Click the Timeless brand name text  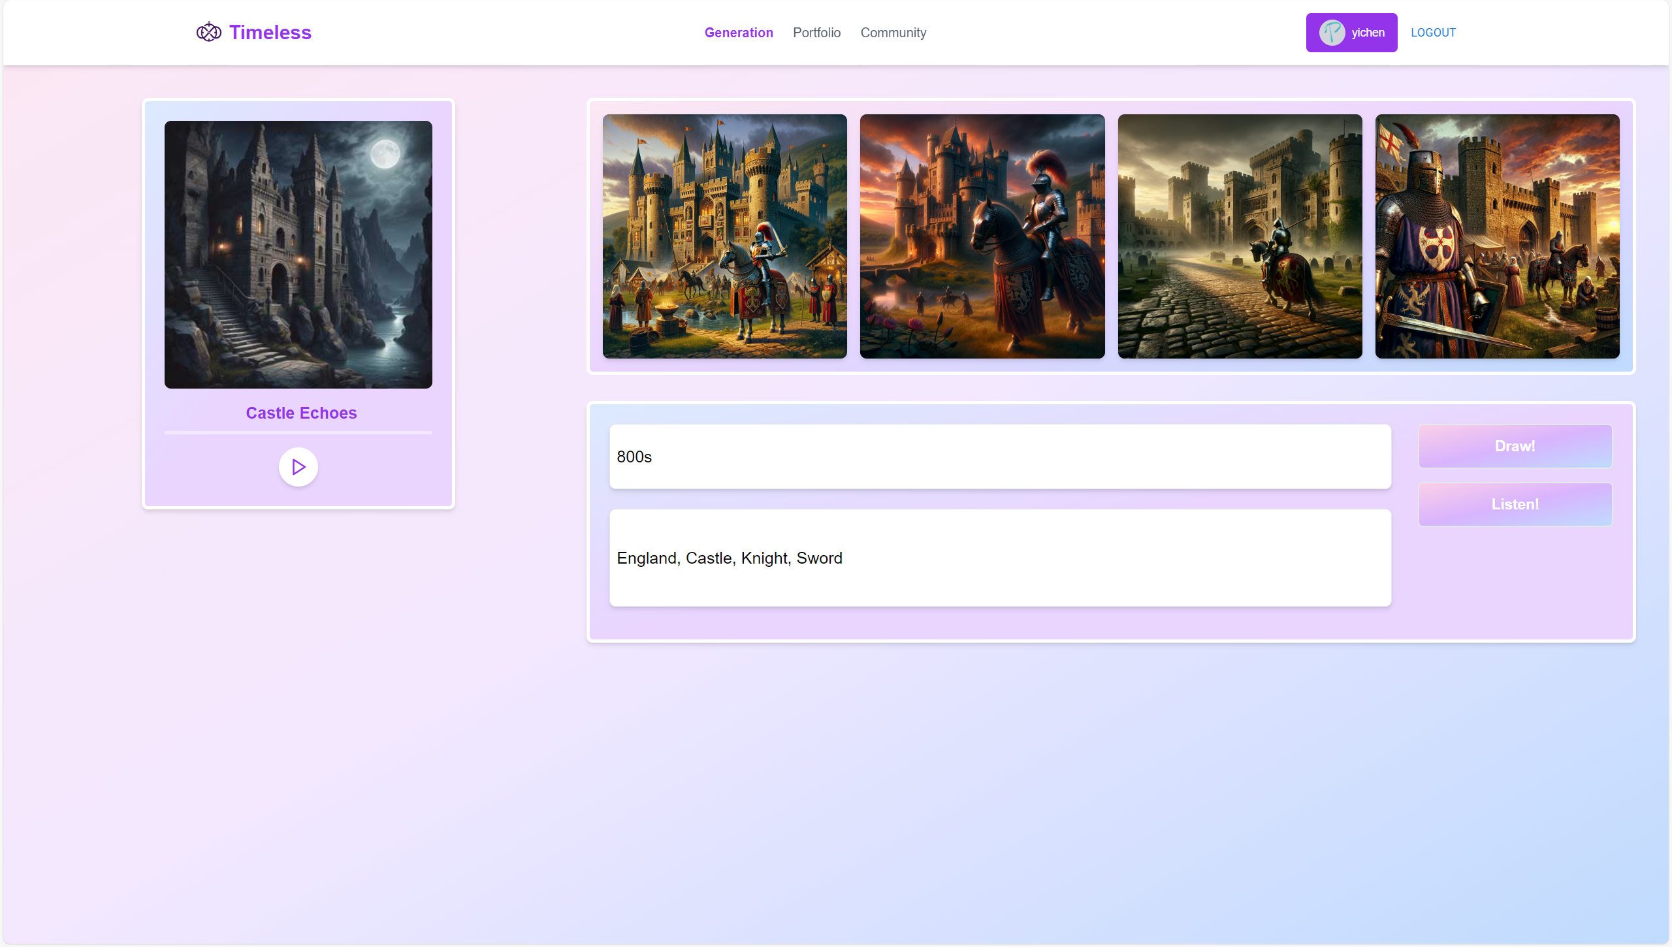[x=270, y=33]
